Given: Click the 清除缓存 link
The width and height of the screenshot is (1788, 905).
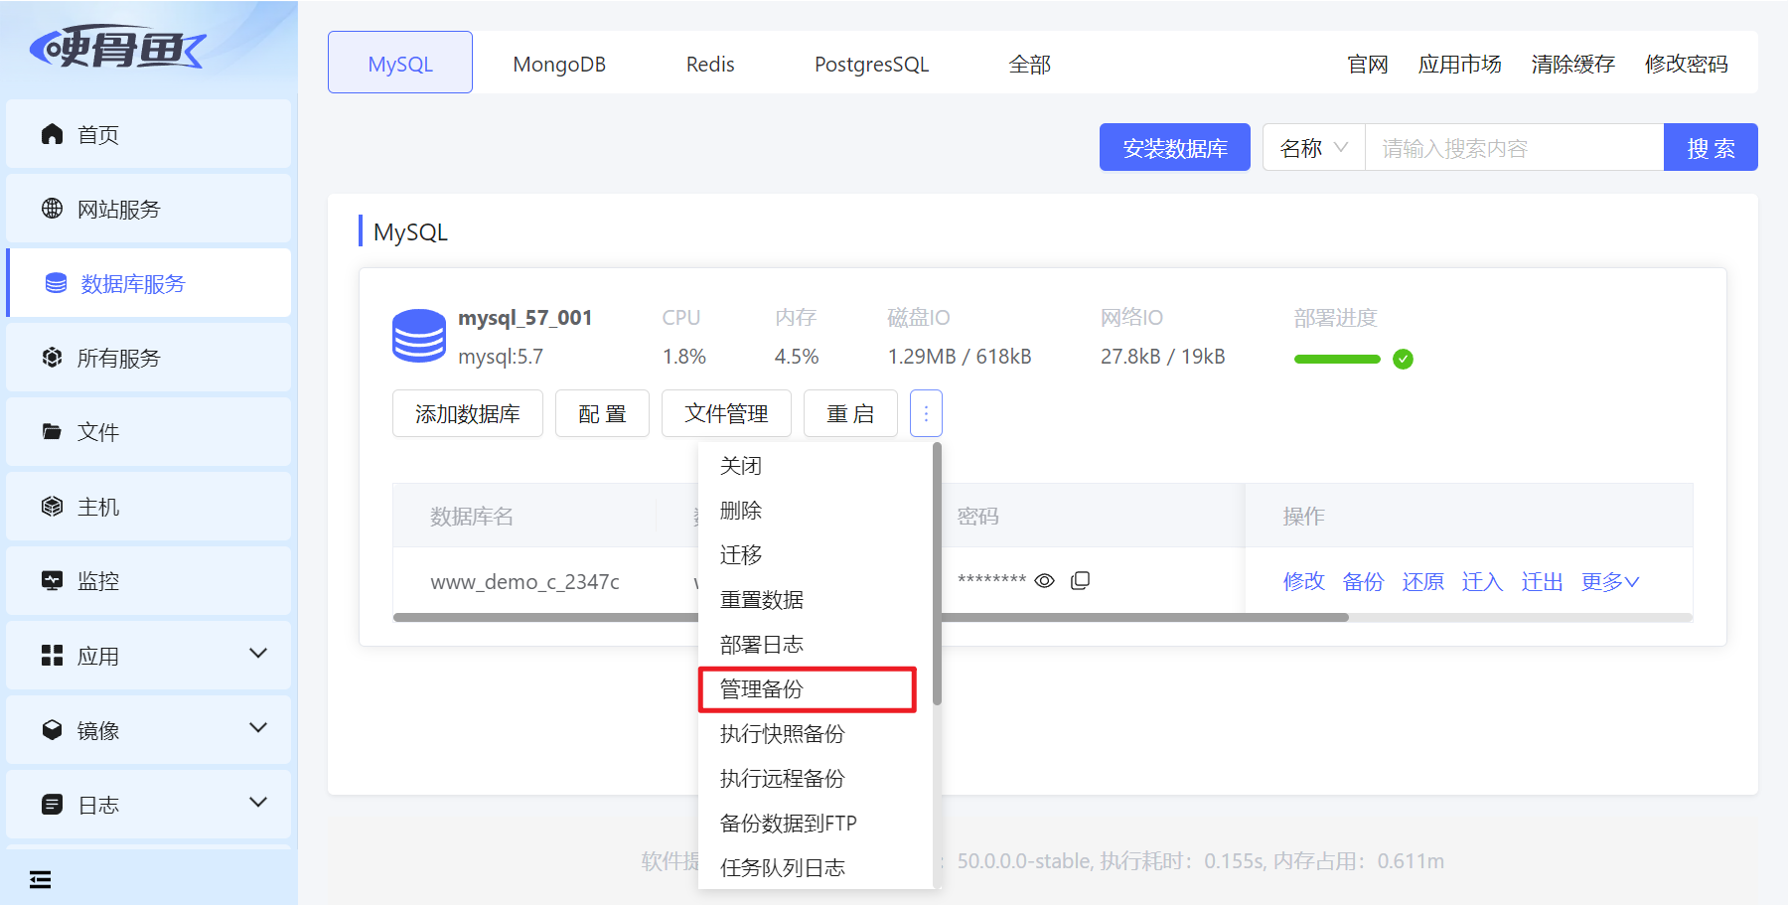Looking at the screenshot, I should click(1572, 64).
